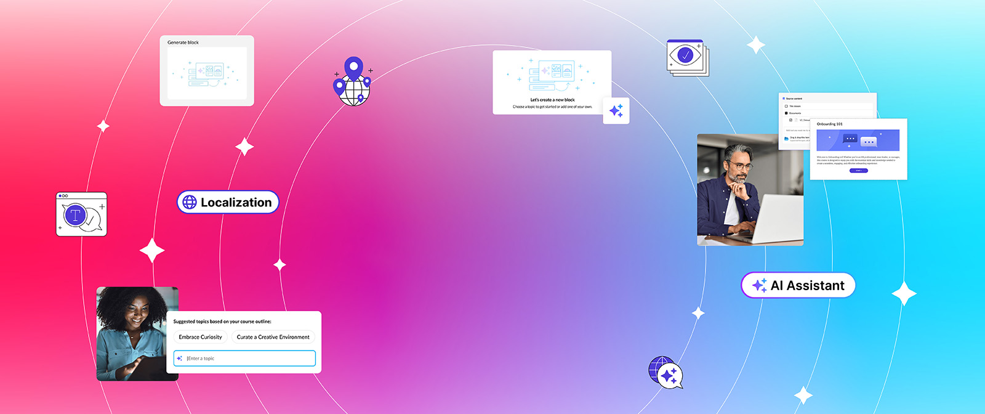The height and width of the screenshot is (414, 985).
Task: Click 'Suggested topics based on your course outline' text
Action: click(x=222, y=322)
